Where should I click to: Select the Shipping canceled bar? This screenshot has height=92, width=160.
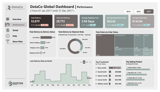41,53
